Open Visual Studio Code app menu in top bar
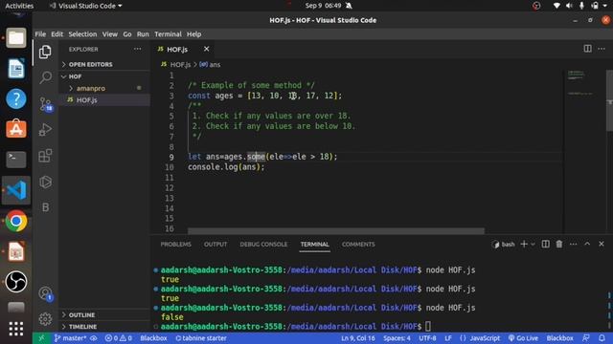 [86, 6]
